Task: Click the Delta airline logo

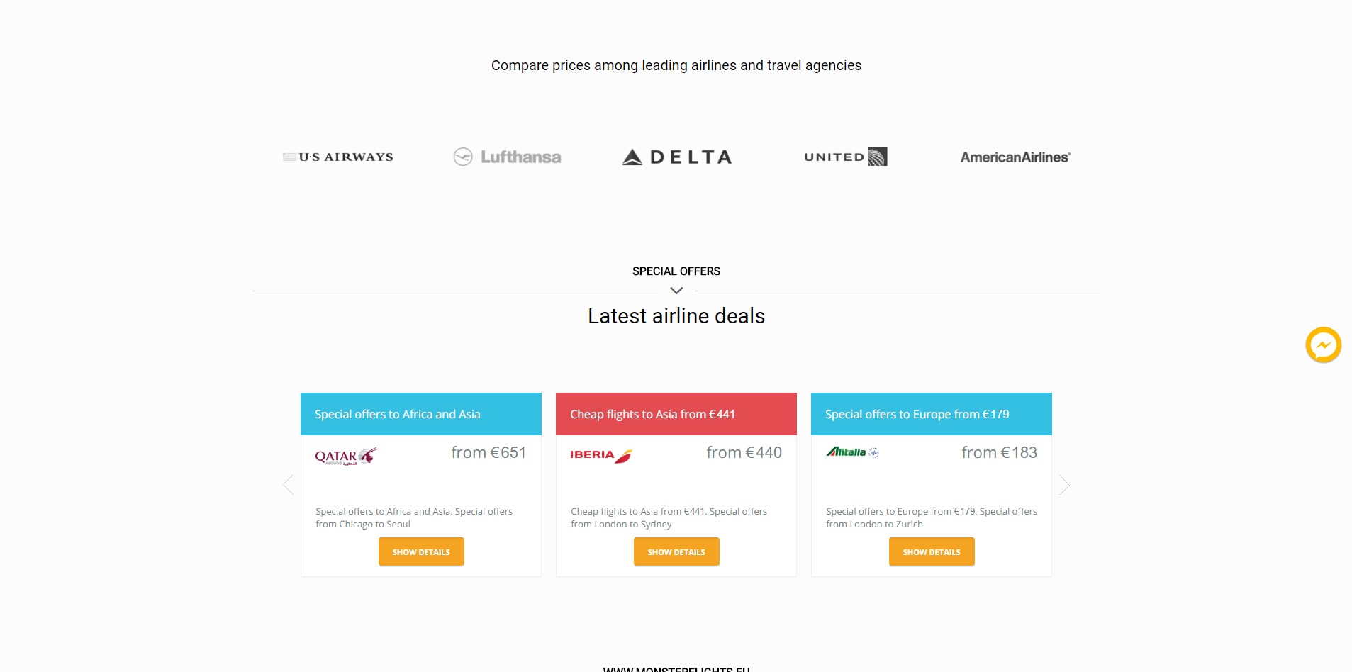Action: pos(677,157)
